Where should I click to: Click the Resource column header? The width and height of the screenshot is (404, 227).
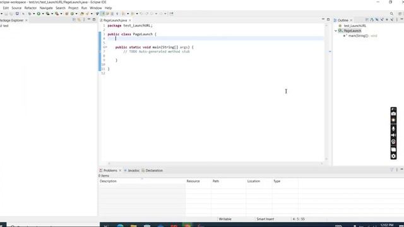(198, 181)
